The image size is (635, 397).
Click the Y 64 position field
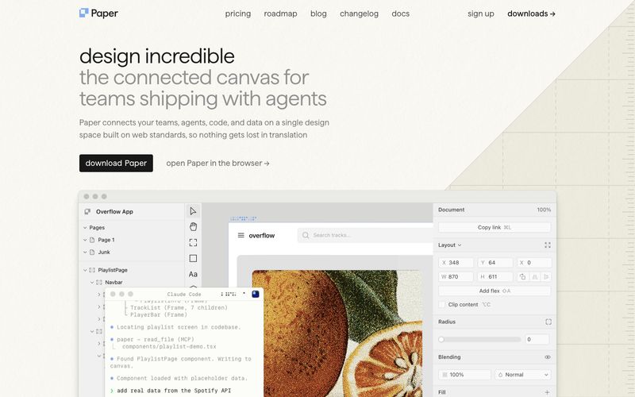[x=495, y=263]
